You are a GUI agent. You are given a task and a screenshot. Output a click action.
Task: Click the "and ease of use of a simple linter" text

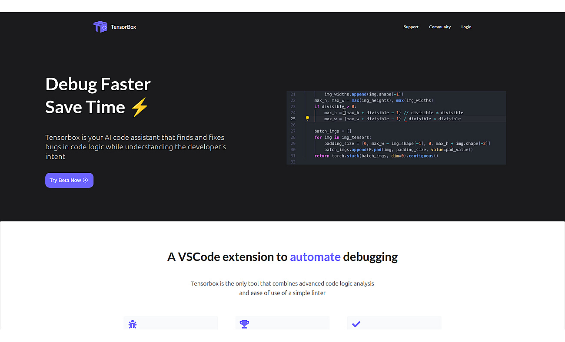pyautogui.click(x=282, y=293)
